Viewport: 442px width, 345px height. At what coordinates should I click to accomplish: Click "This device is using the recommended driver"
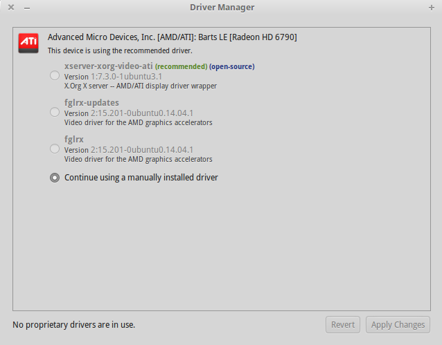(x=120, y=50)
